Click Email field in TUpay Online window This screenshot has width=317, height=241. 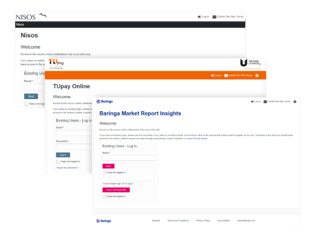[x=74, y=133]
